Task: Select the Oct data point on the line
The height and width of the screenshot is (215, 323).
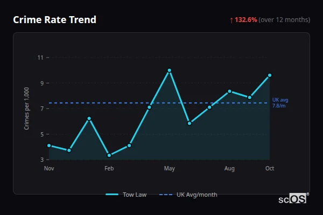Action: (270, 75)
